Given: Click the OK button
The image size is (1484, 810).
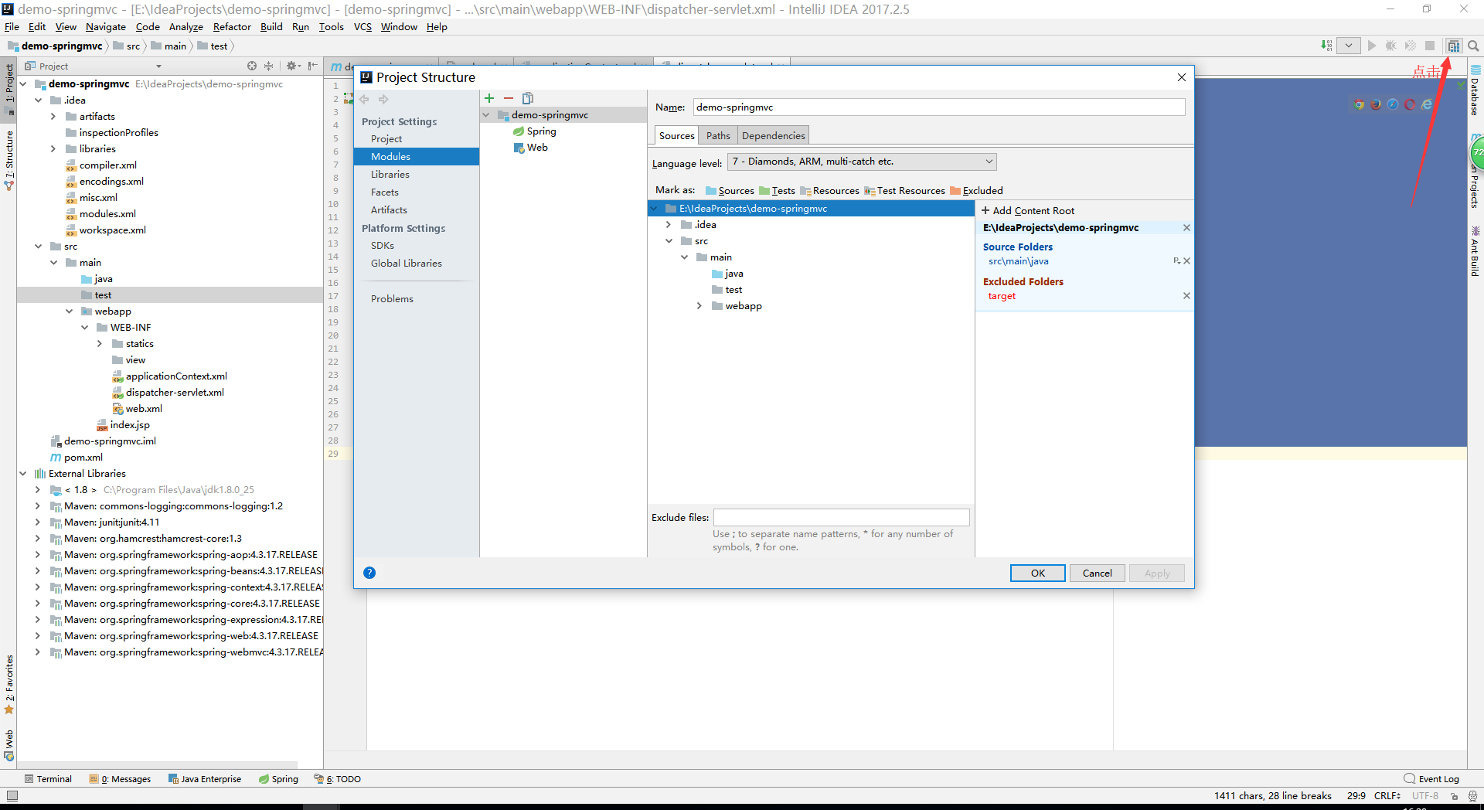Looking at the screenshot, I should 1037,573.
